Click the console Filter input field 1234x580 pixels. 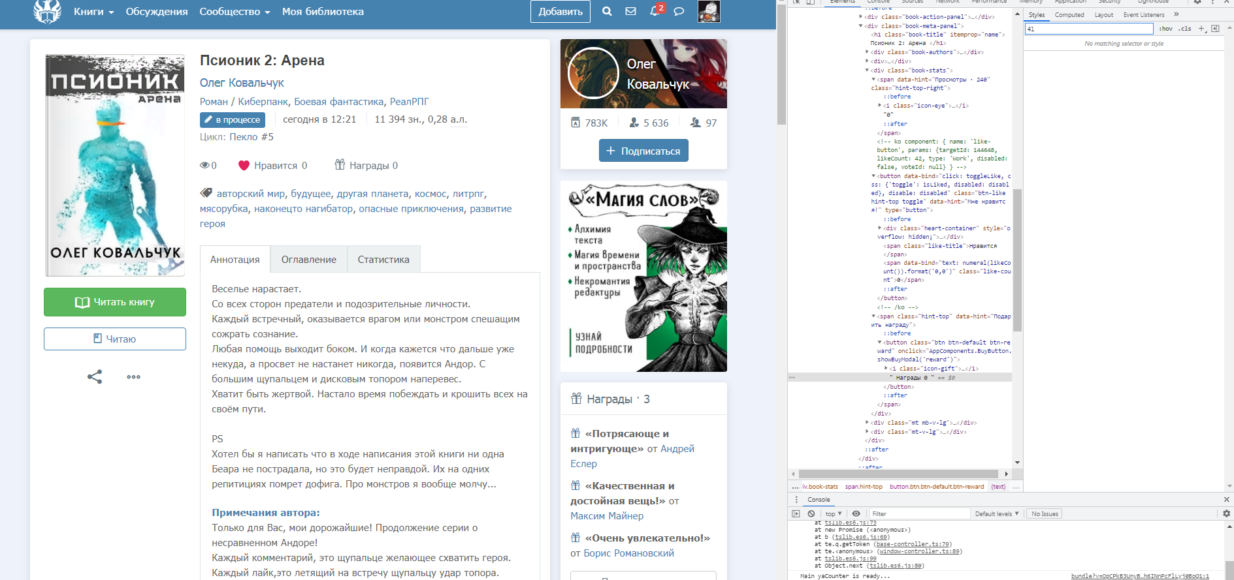(x=918, y=513)
